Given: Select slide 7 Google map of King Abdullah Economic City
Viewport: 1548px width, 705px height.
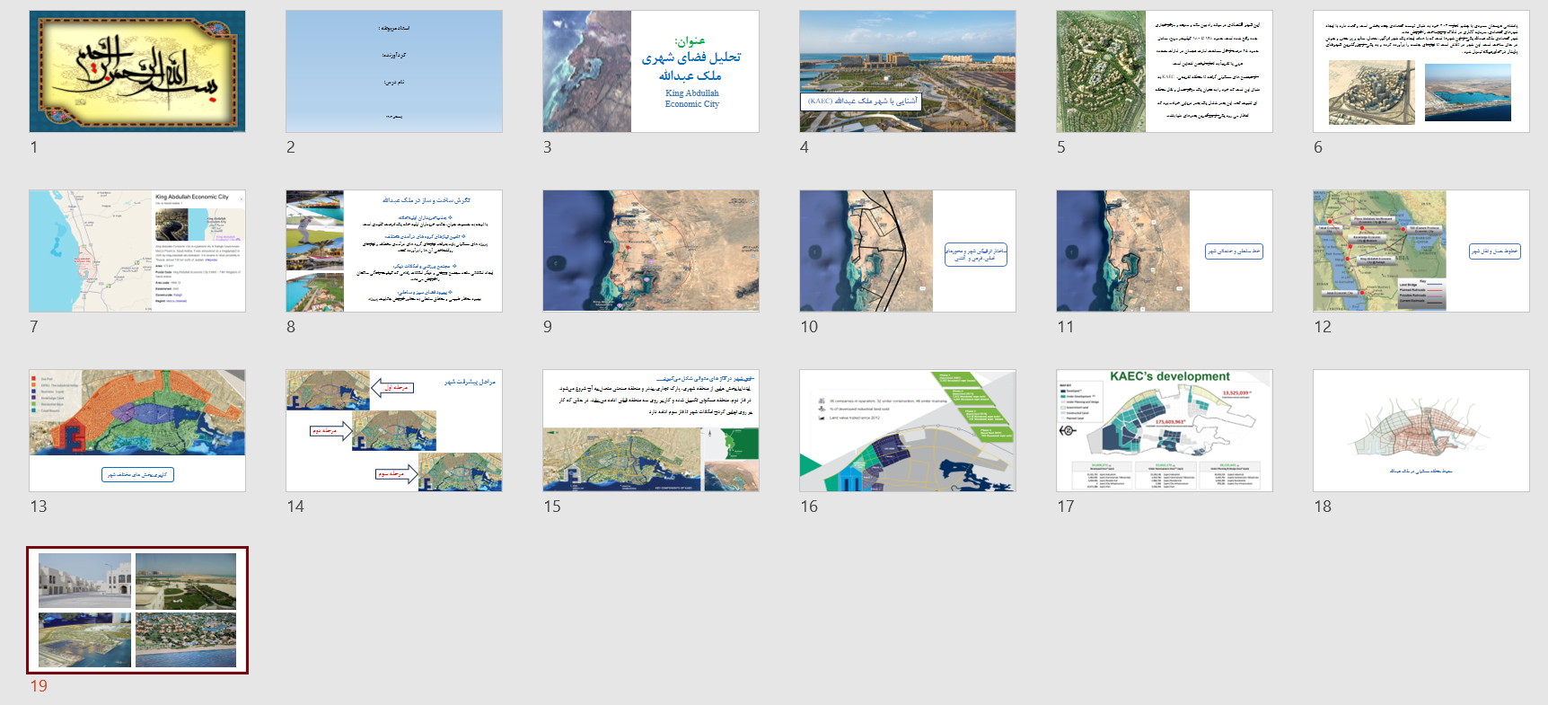Looking at the screenshot, I should 137,251.
